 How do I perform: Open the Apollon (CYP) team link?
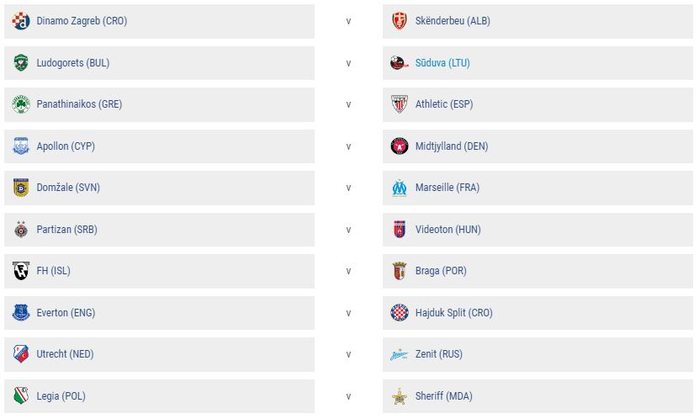point(66,146)
